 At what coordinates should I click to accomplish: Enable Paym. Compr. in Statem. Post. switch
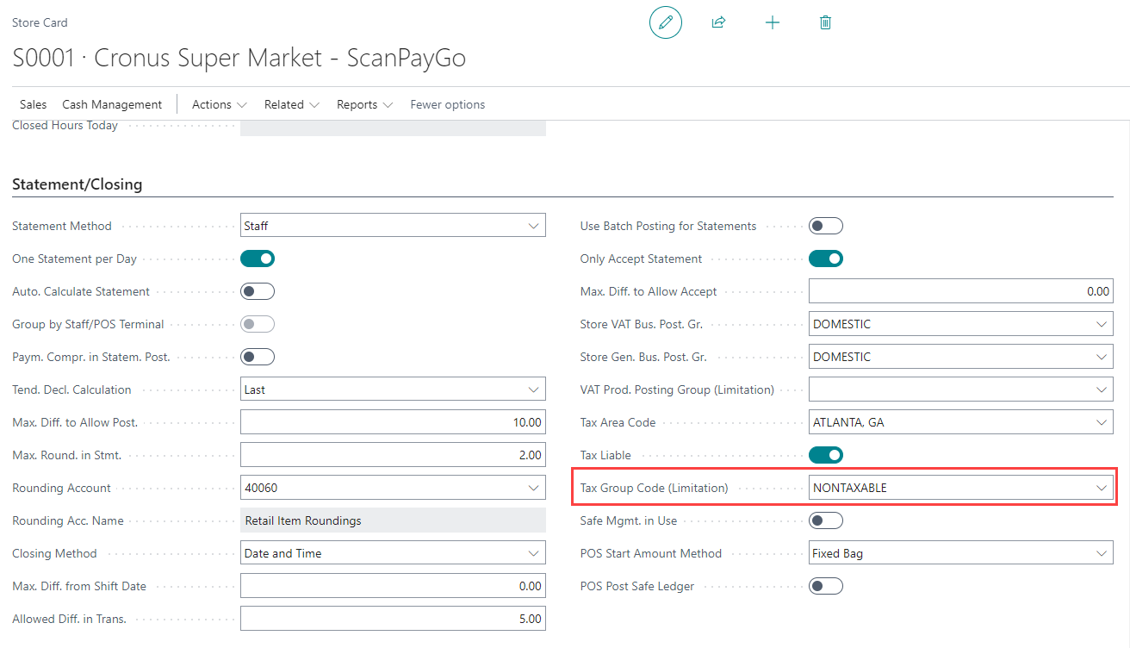coord(258,357)
